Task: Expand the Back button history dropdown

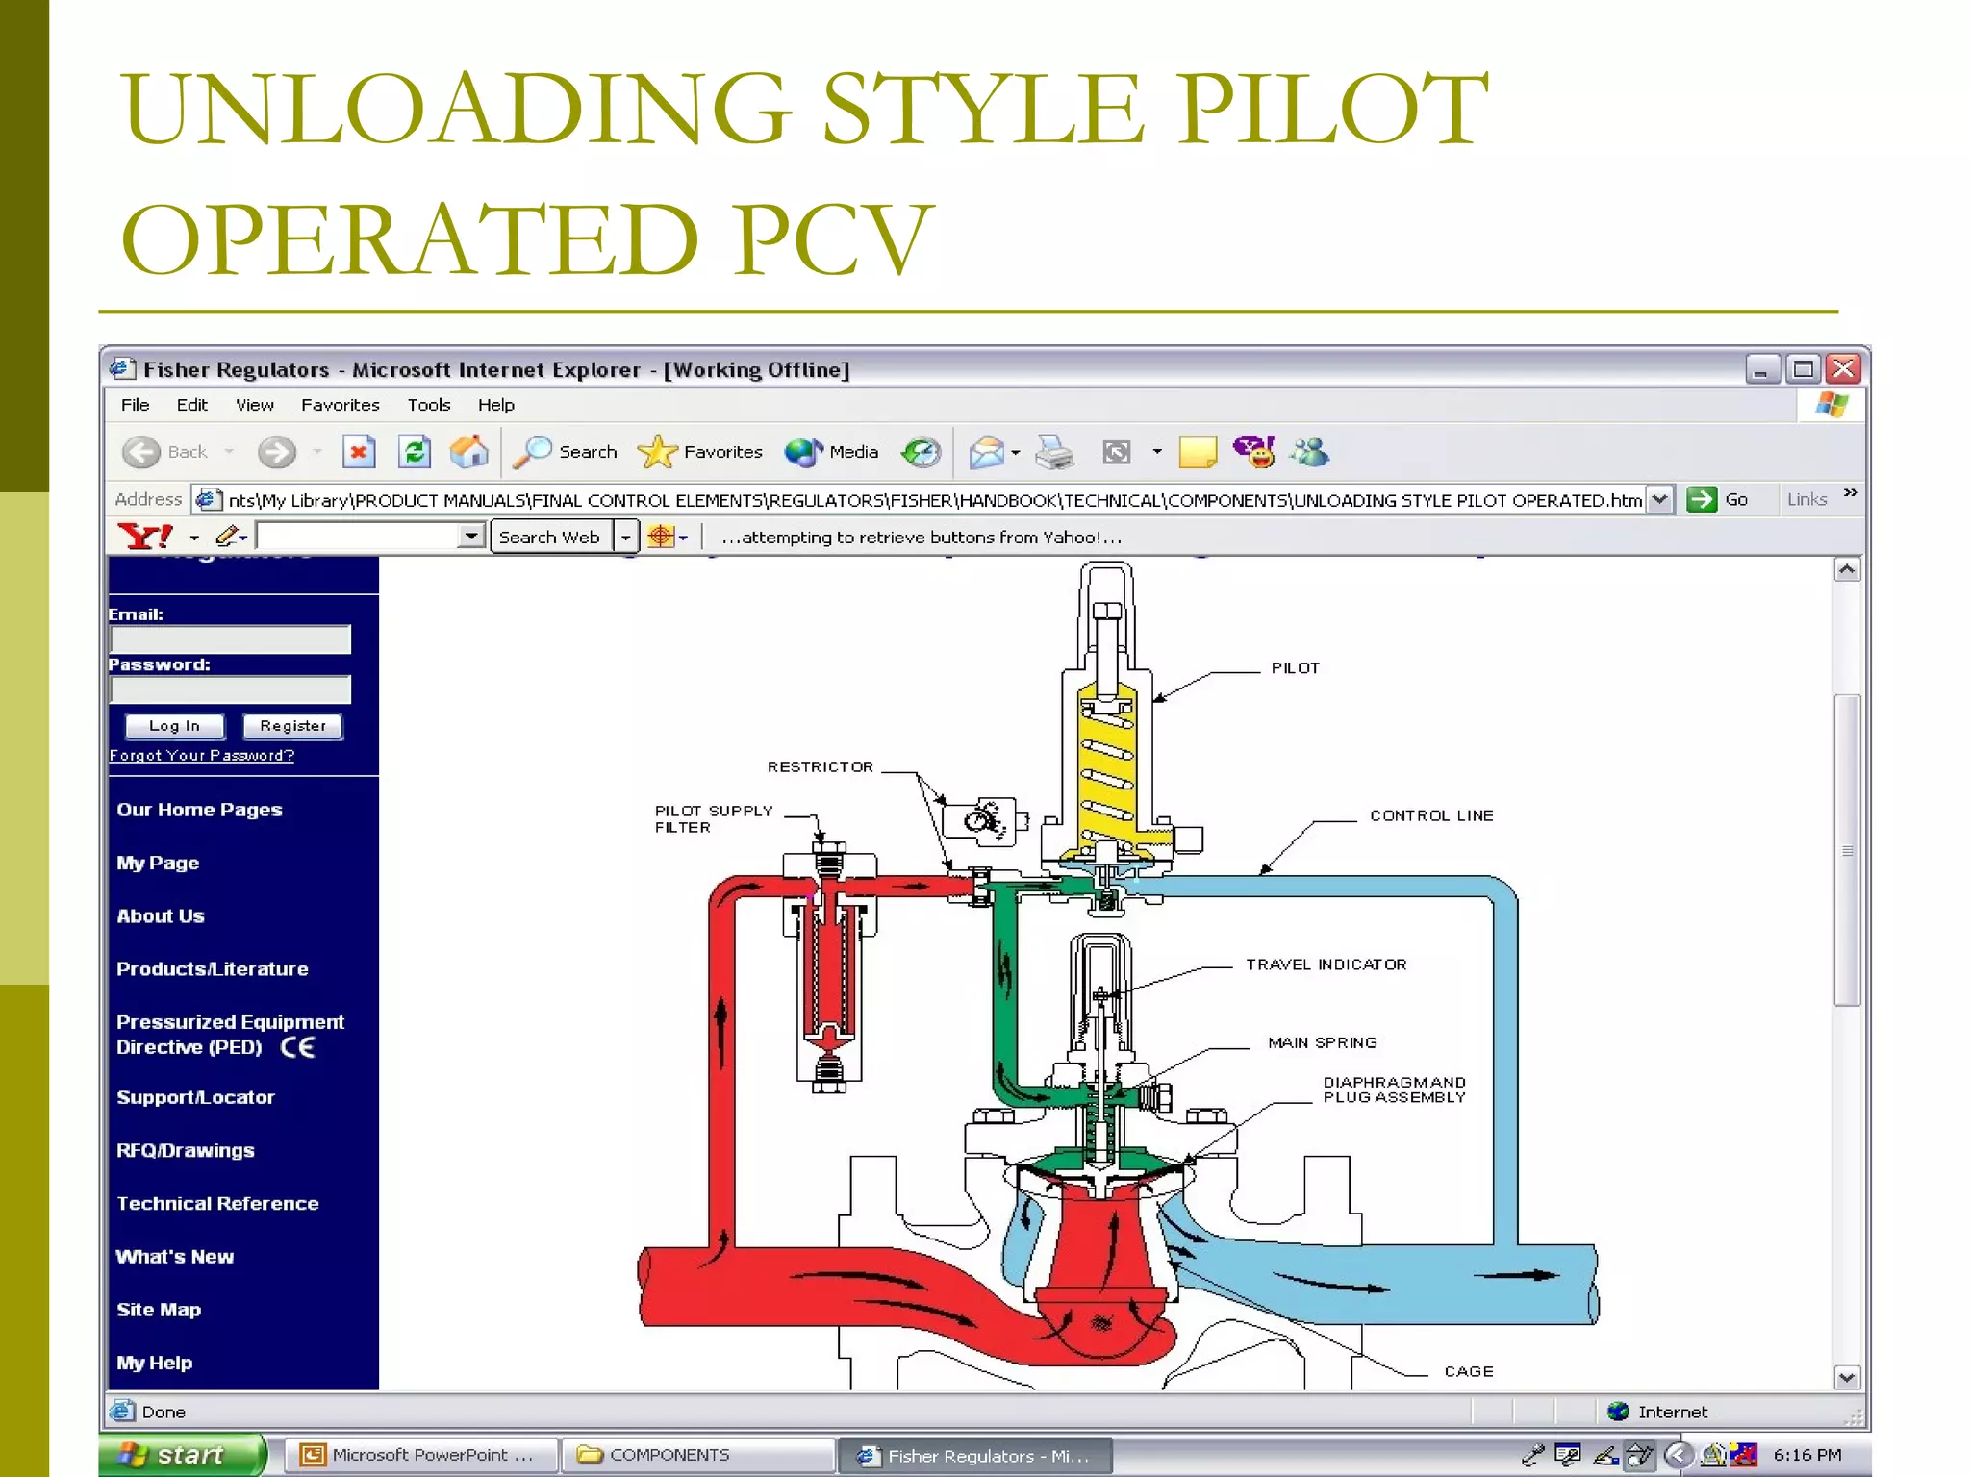Action: pos(229,452)
